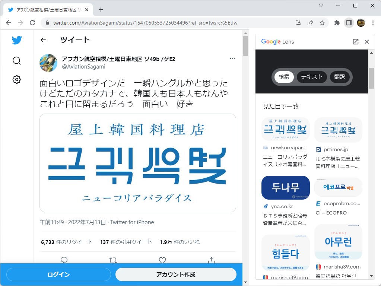This screenshot has width=381, height=286.
Task: Switch to the テキスト tab in Lens
Action: tap(312, 77)
